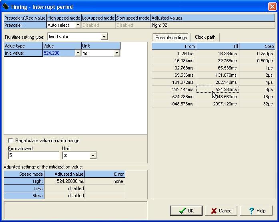Click the Step column header
279x222 pixels.
point(257,46)
